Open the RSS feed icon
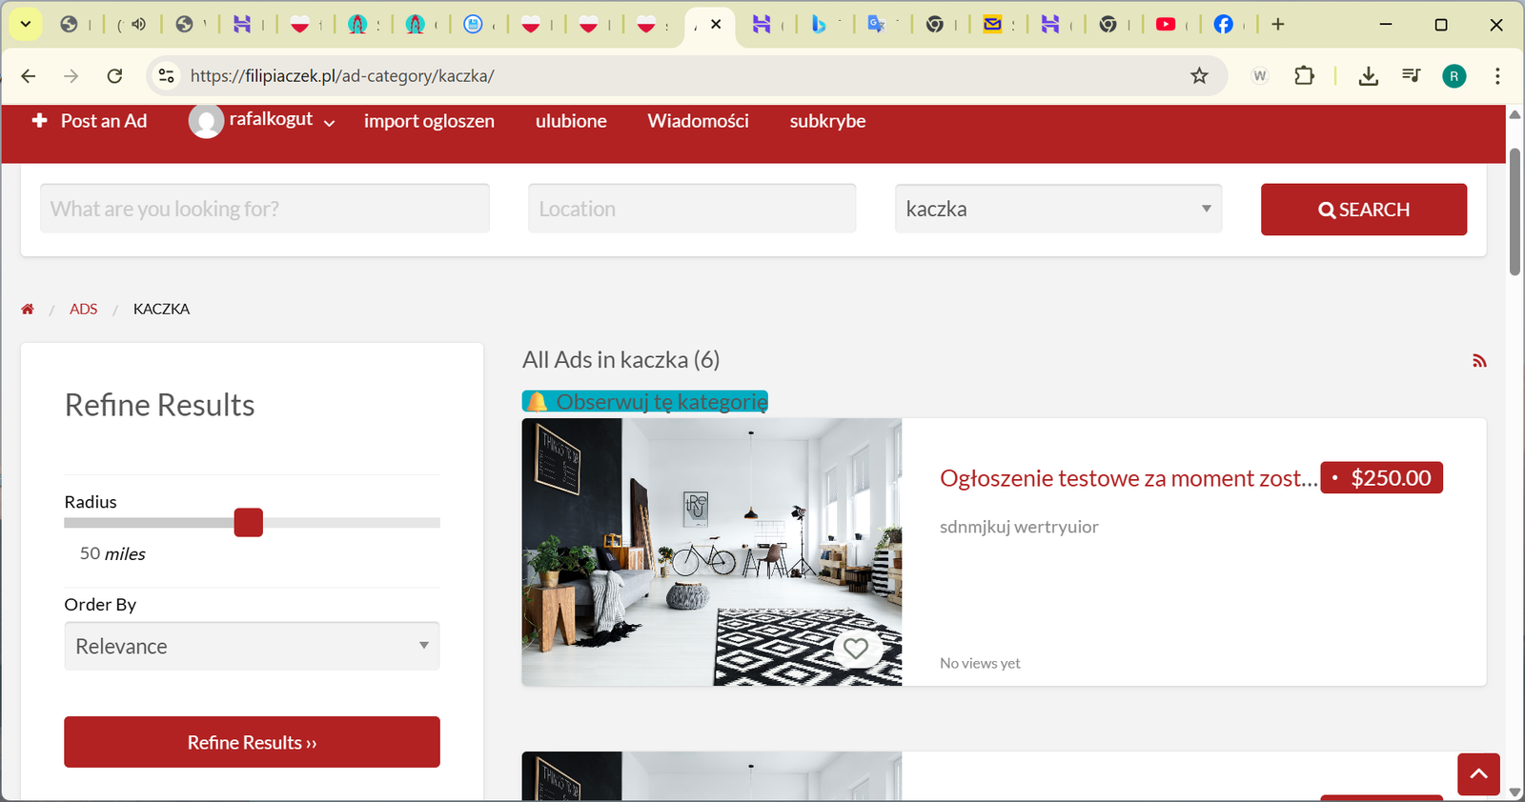 (x=1479, y=361)
